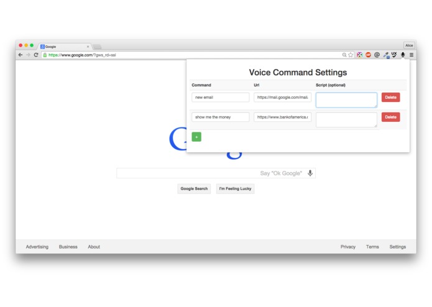Image resolution: width=432 pixels, height=307 pixels.
Task: Close the Google tab
Action: (x=88, y=47)
